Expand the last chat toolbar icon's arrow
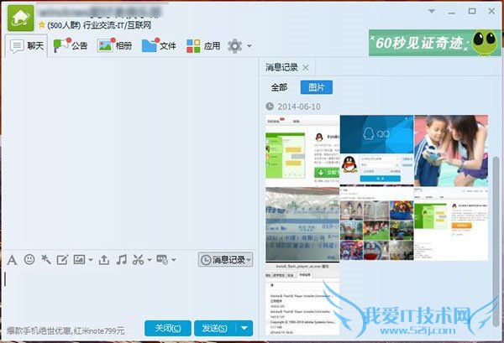This screenshot has height=343, width=504. pyautogui.click(x=174, y=260)
